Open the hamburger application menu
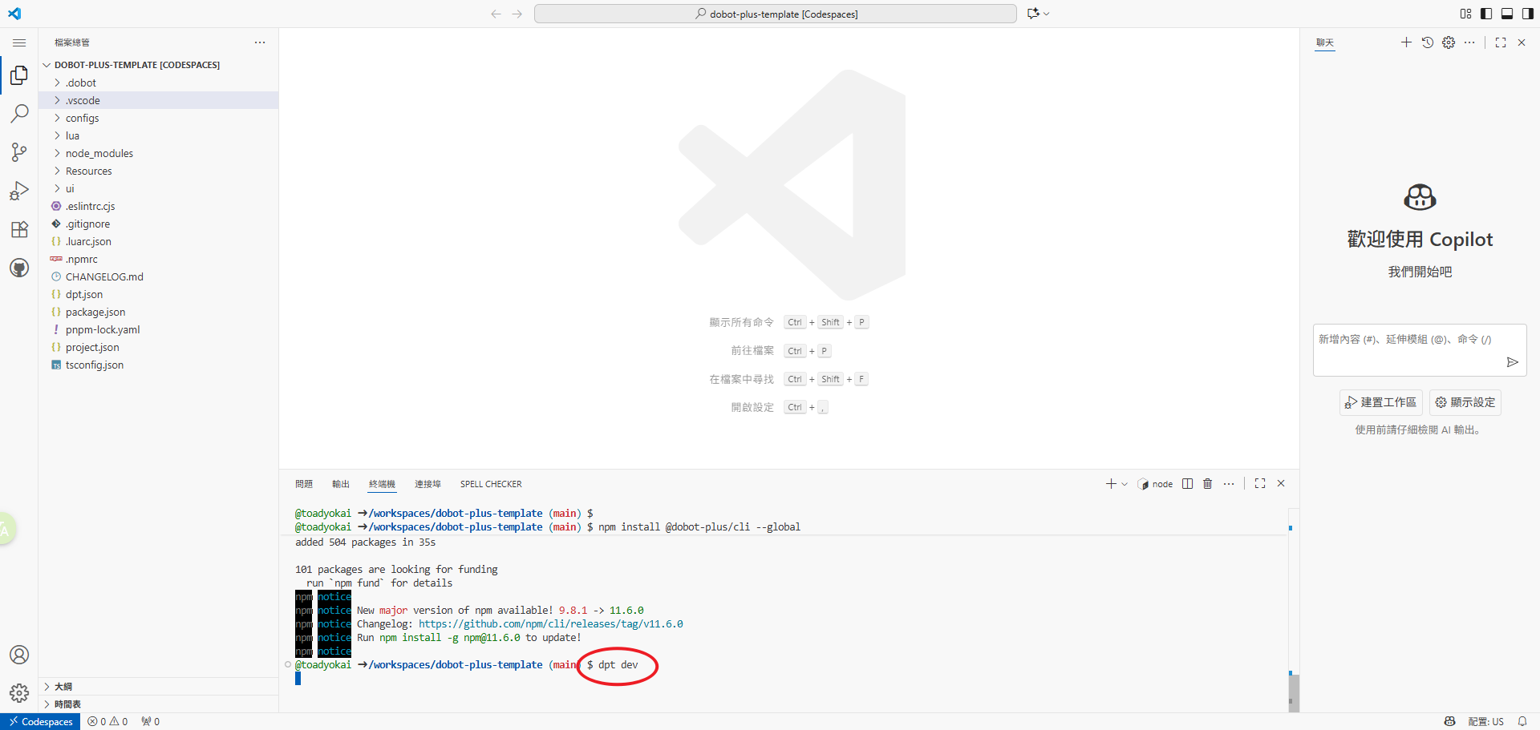This screenshot has width=1540, height=730. pyautogui.click(x=19, y=42)
